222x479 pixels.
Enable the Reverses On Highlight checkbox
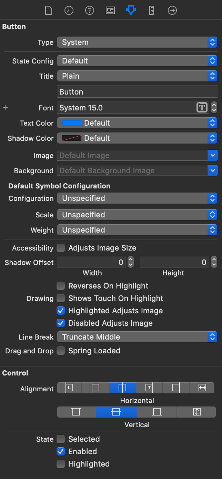tap(61, 286)
